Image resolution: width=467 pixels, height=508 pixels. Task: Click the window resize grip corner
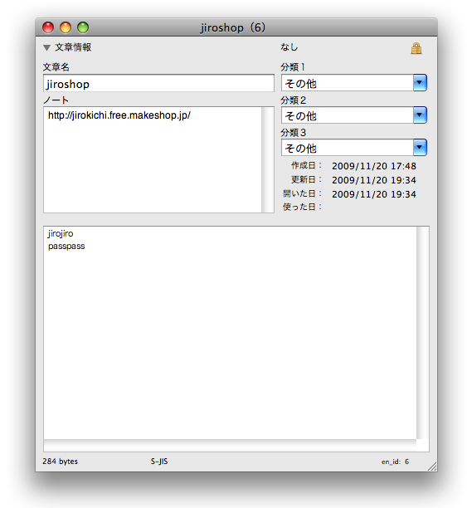pyautogui.click(x=432, y=466)
